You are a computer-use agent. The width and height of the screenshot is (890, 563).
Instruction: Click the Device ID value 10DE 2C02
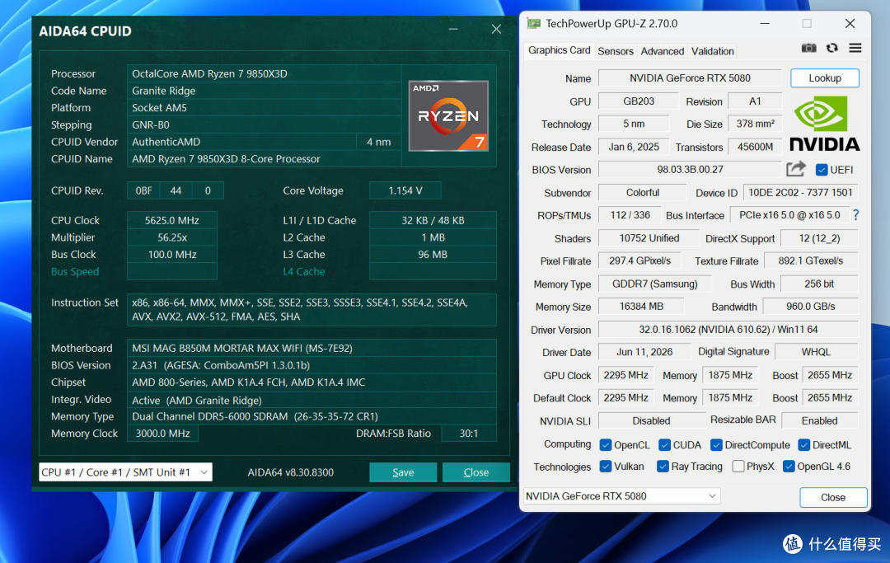[x=800, y=192]
